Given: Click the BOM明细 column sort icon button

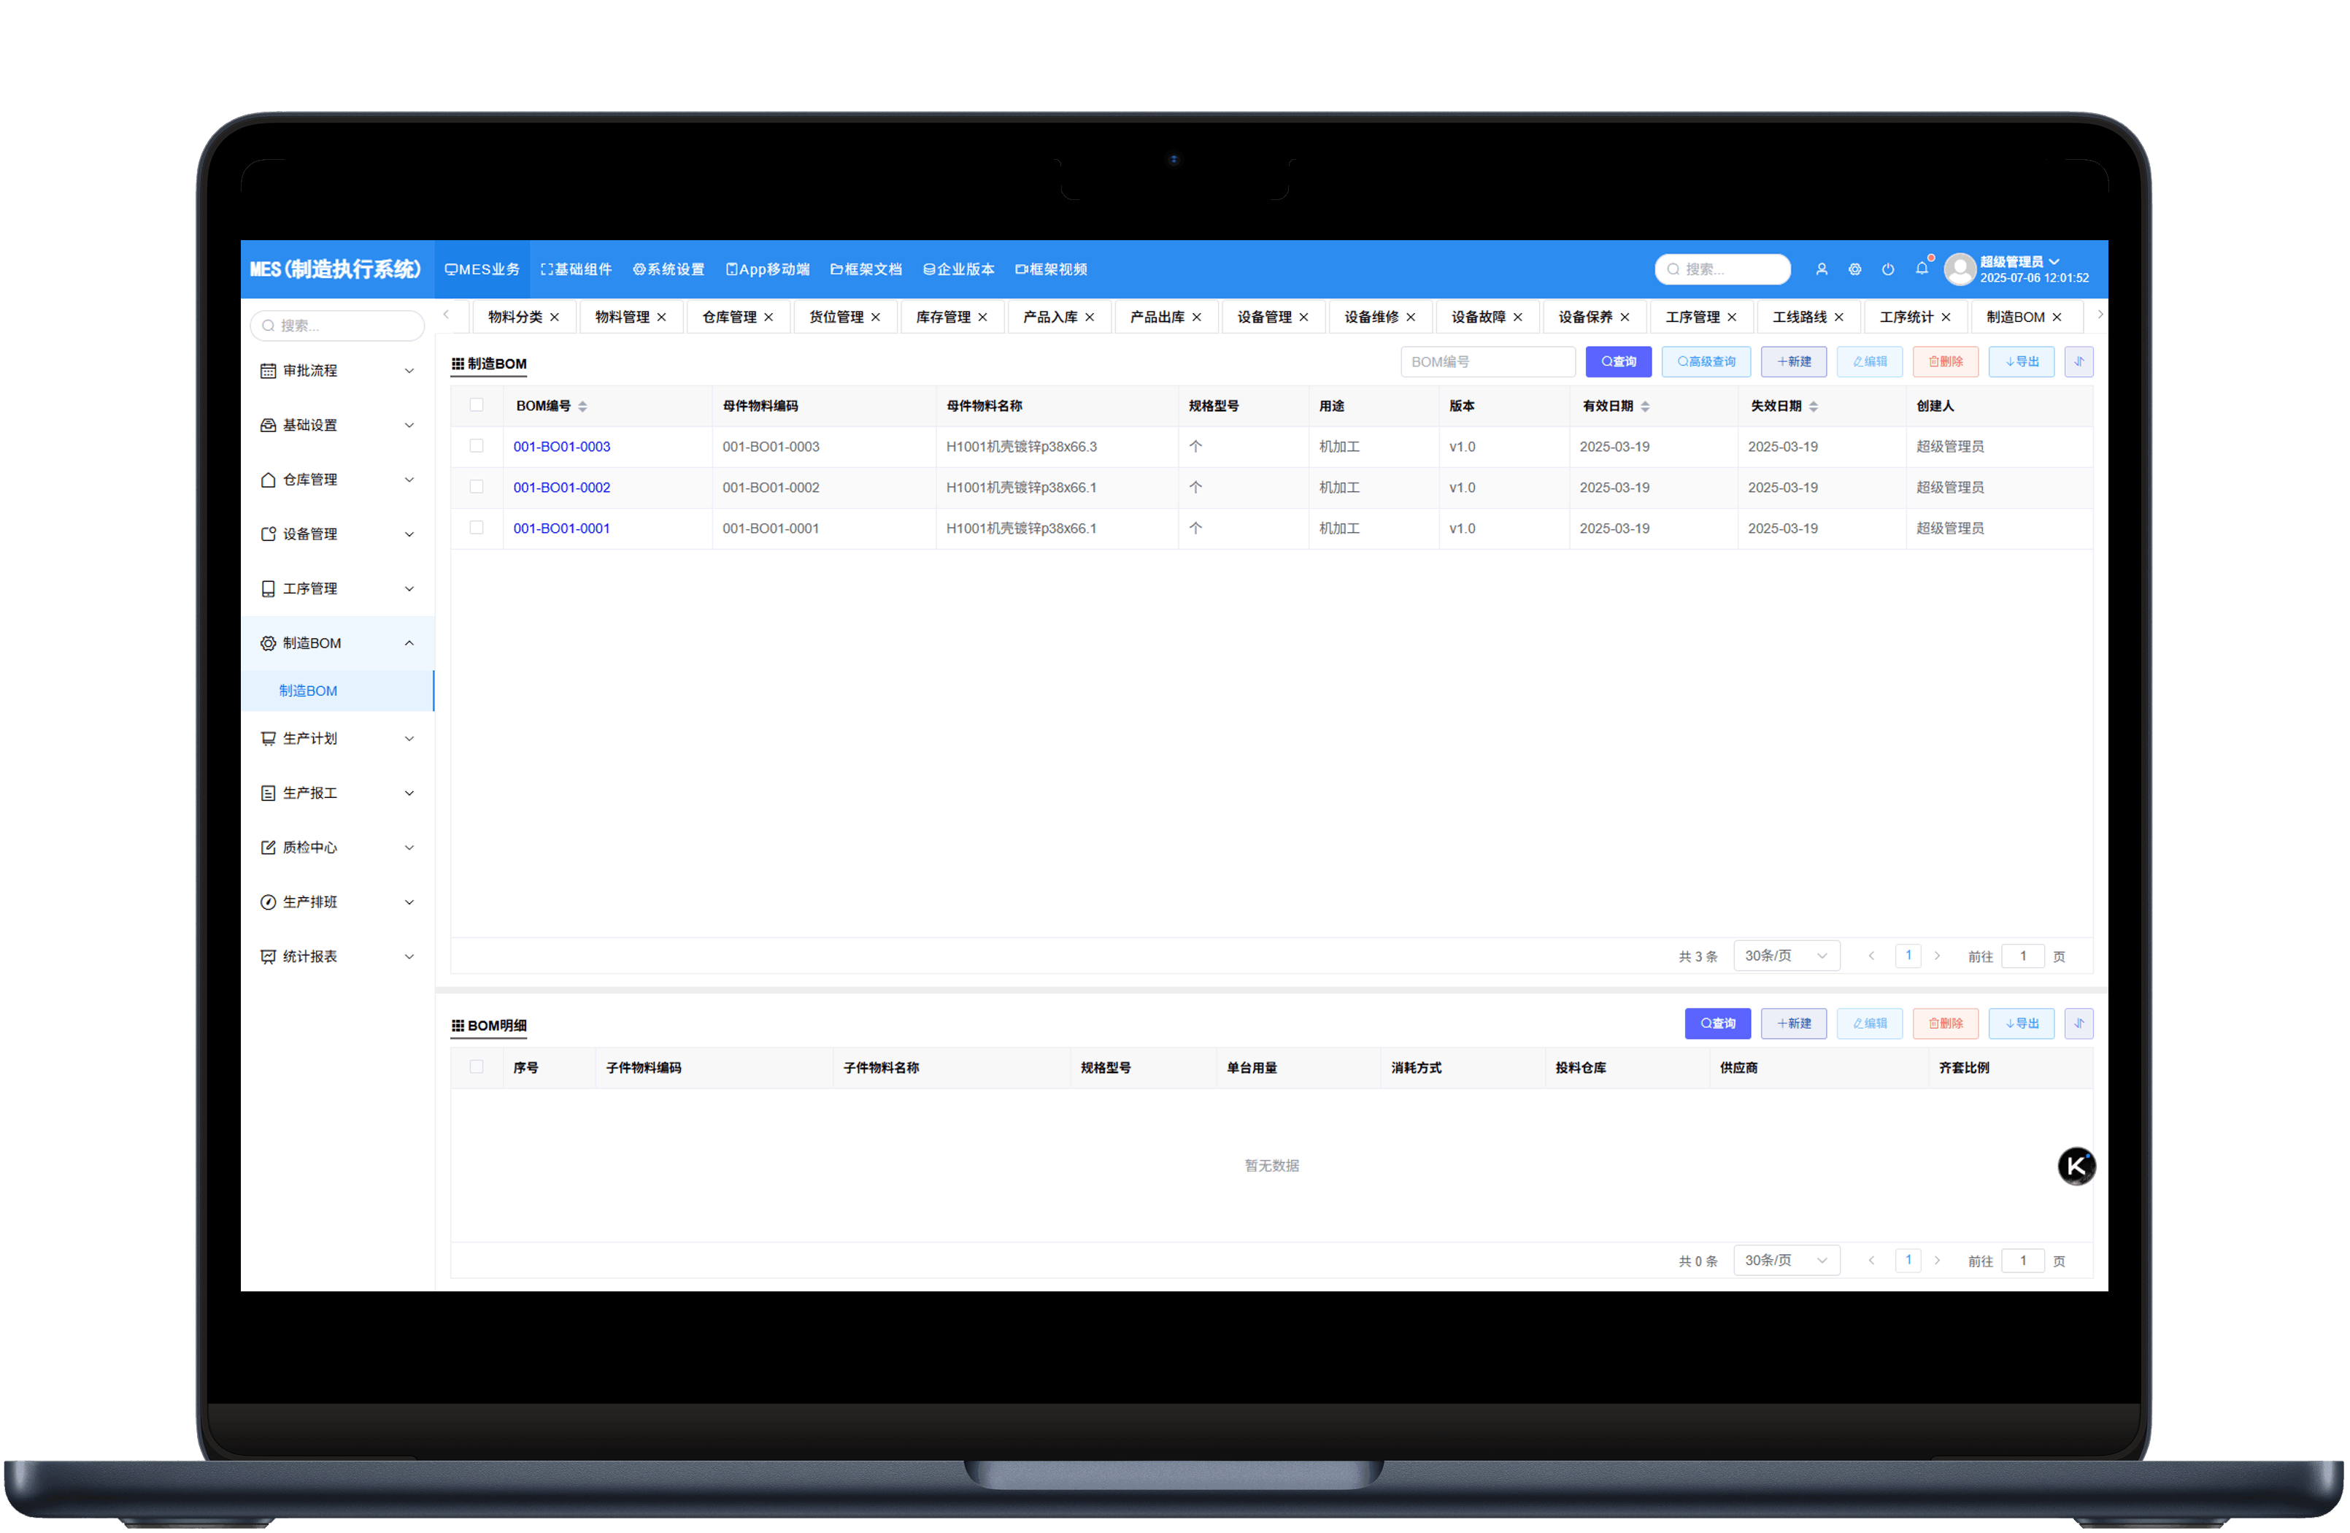Looking at the screenshot, I should [x=2079, y=1023].
